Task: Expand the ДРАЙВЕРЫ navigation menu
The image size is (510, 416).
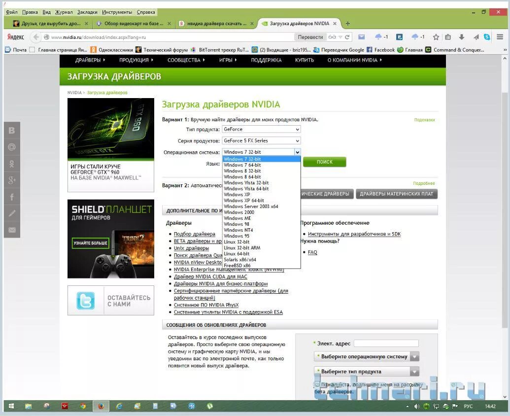Action: click(x=90, y=60)
